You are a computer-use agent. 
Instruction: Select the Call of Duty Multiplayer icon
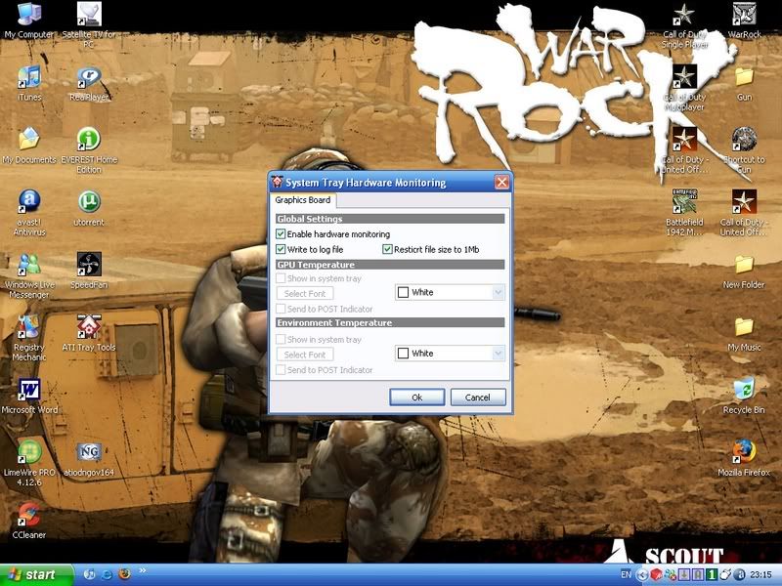pos(684,88)
